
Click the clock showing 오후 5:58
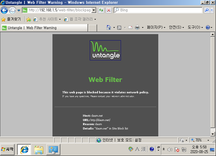click(199, 147)
